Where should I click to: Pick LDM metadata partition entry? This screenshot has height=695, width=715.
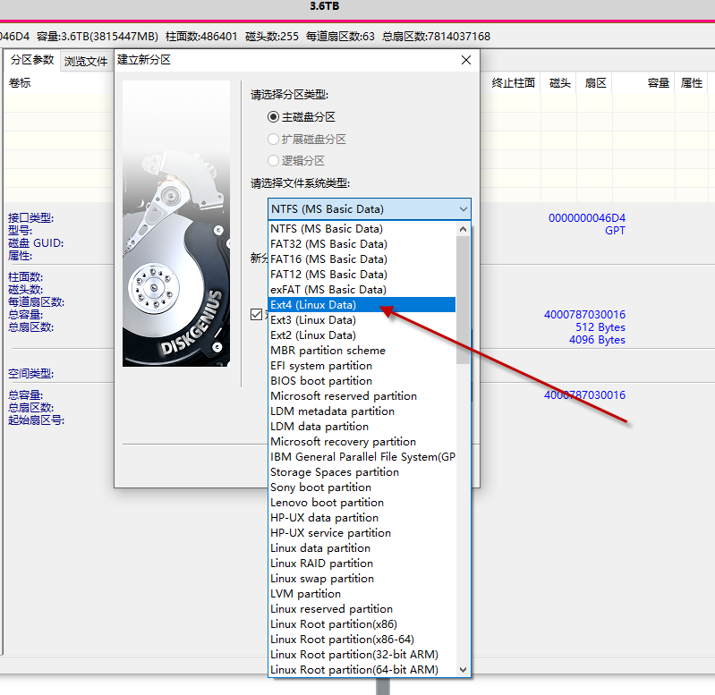(362, 411)
